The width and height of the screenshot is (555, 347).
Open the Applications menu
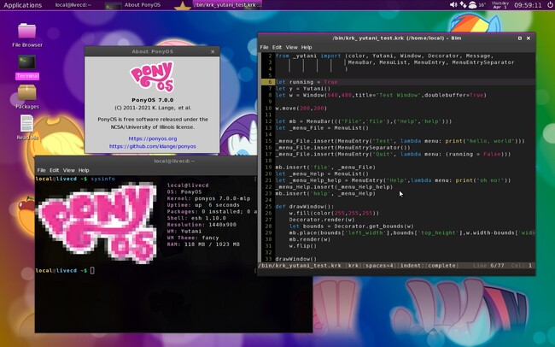23,5
